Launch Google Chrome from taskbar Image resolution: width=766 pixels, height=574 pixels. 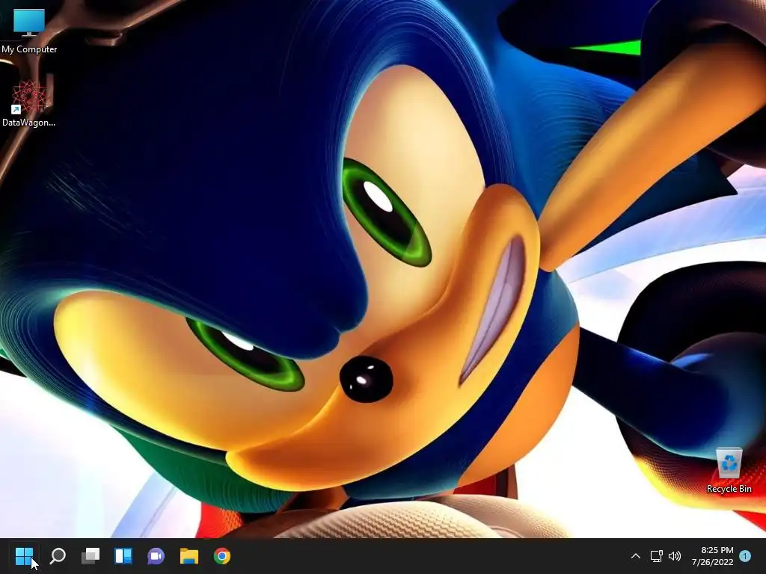point(221,555)
